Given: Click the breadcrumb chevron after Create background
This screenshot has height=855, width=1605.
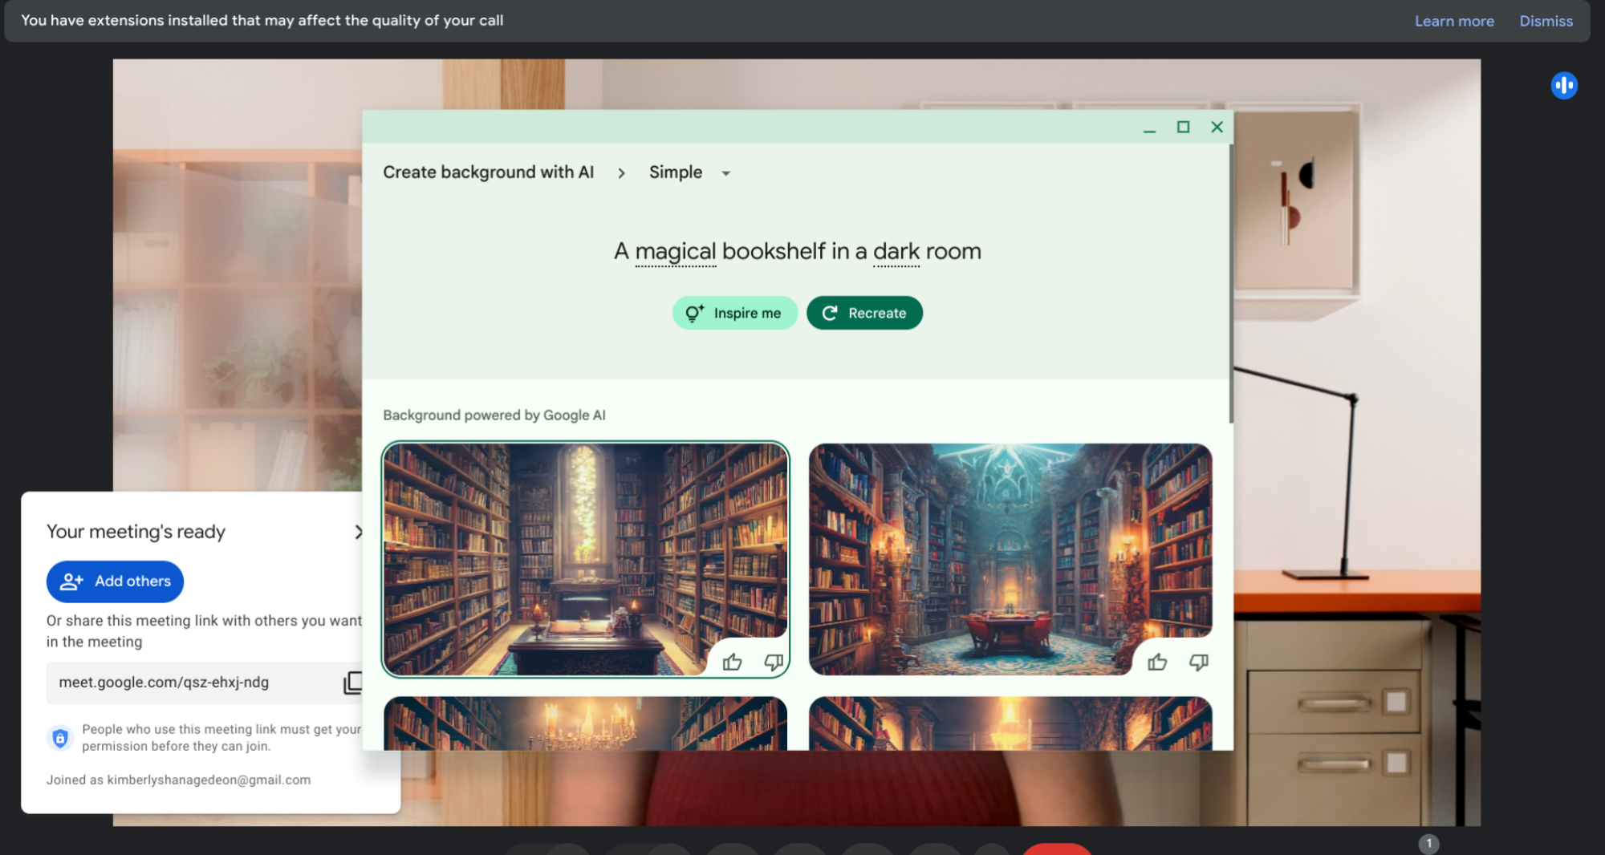Looking at the screenshot, I should [621, 173].
